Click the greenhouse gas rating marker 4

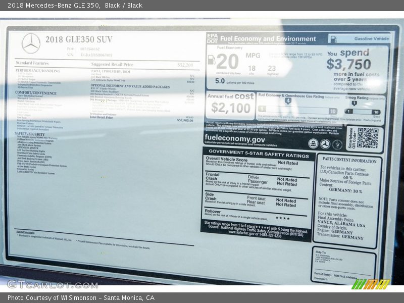288,101
